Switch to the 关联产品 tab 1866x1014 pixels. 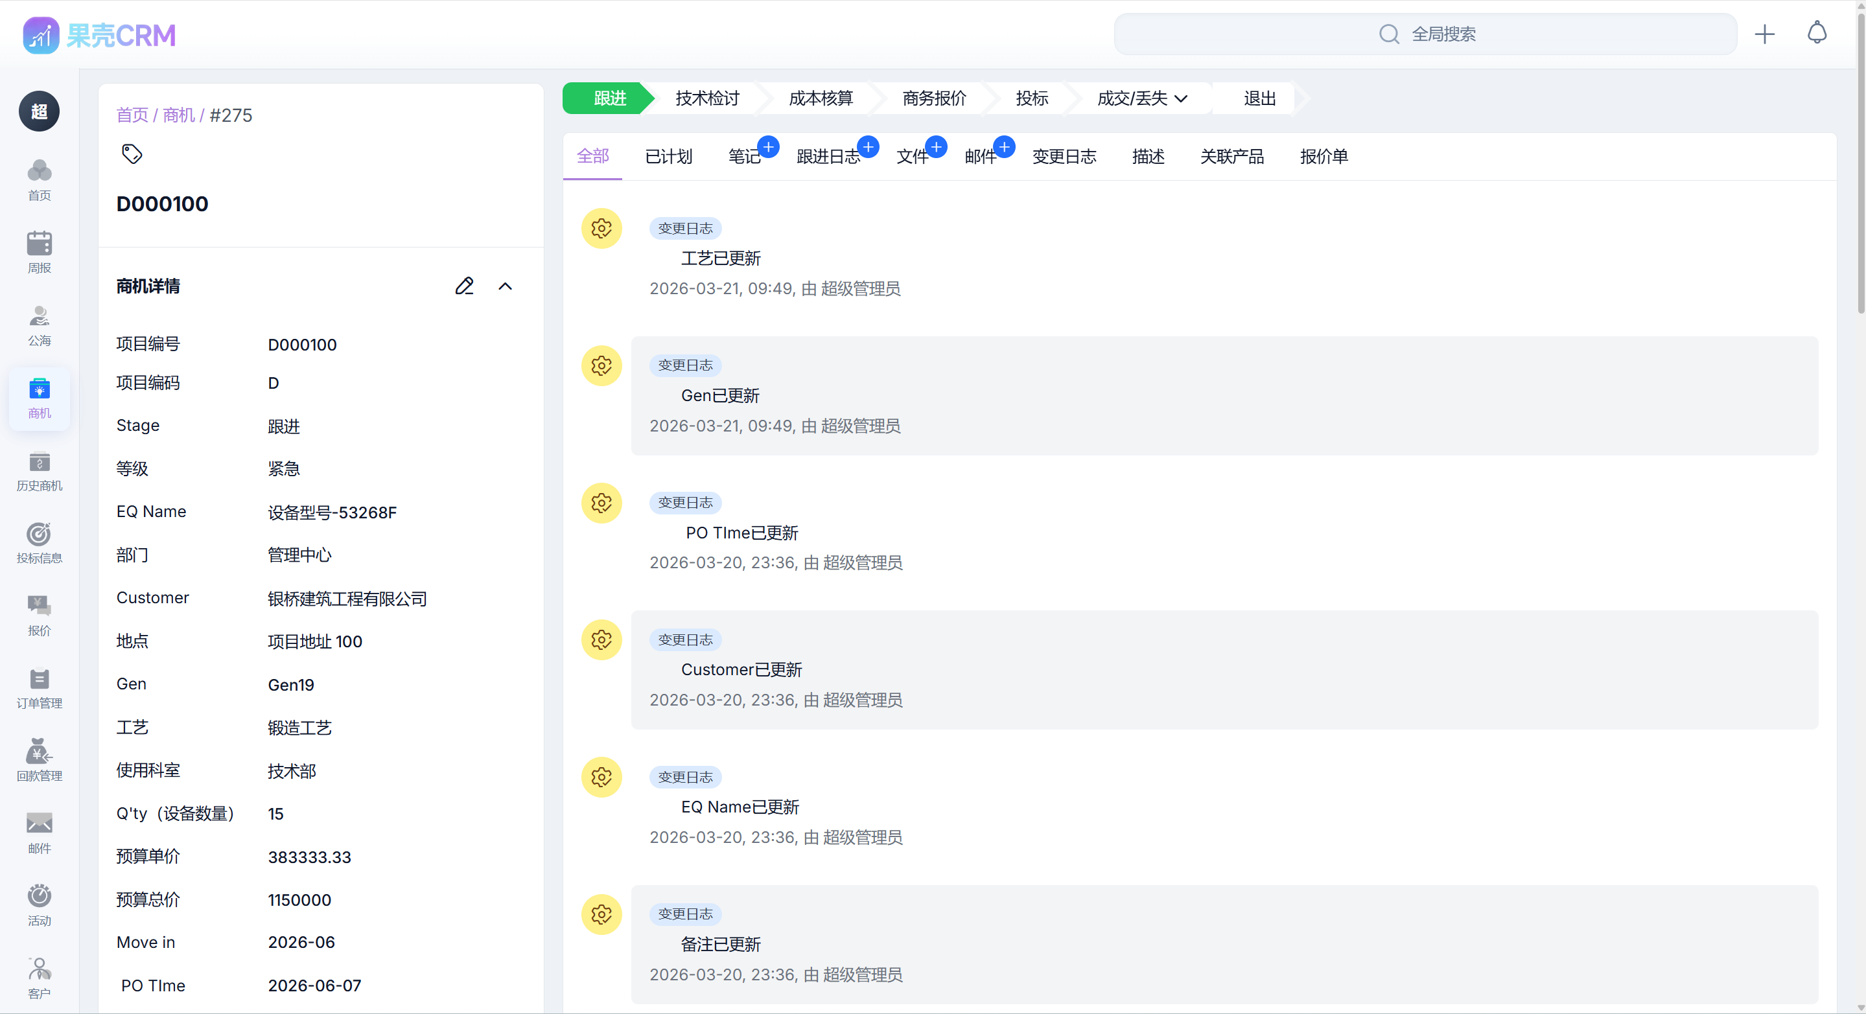(1232, 156)
